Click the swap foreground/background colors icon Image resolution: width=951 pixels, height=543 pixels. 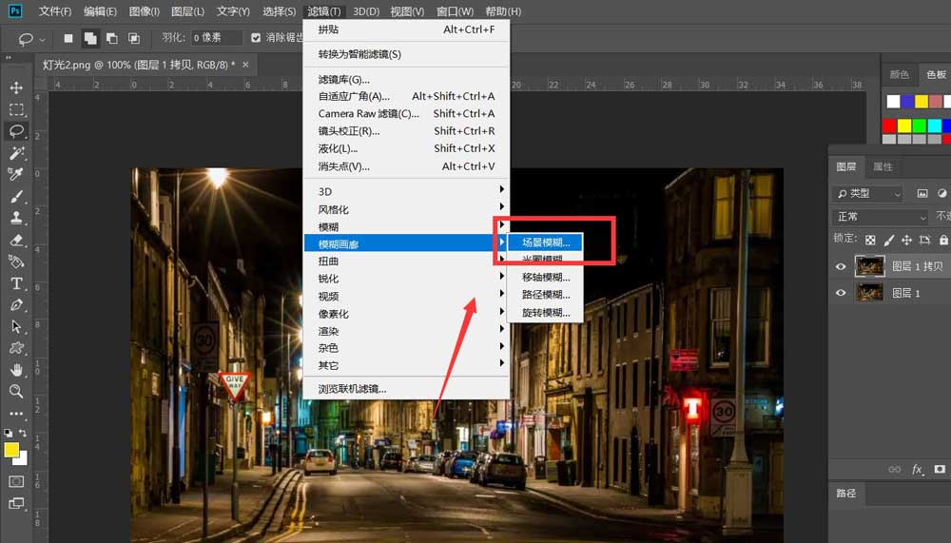coord(23,433)
